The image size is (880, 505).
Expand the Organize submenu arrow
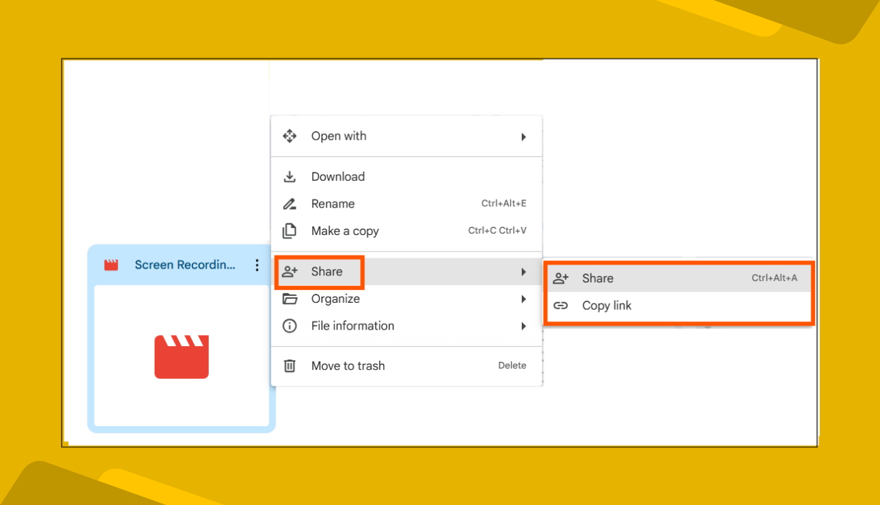[525, 299]
